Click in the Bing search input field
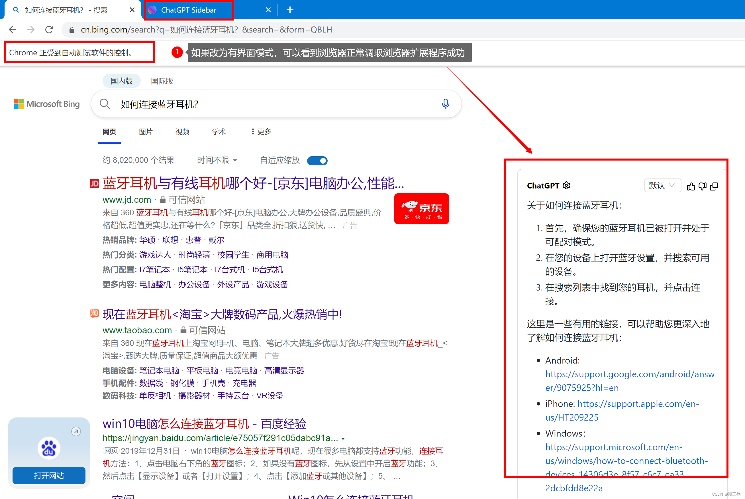 [x=276, y=104]
